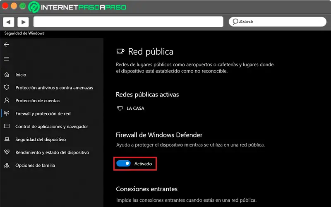The width and height of the screenshot is (331, 207).
Task: Select Seguridad del dispositivo
Action: [41, 140]
